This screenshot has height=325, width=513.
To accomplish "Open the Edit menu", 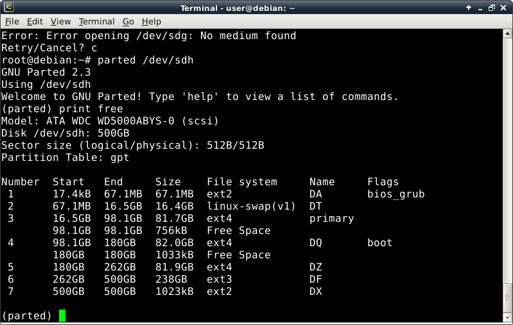I will tap(35, 21).
